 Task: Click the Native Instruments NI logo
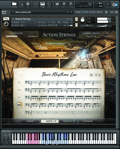tap(115, 5)
